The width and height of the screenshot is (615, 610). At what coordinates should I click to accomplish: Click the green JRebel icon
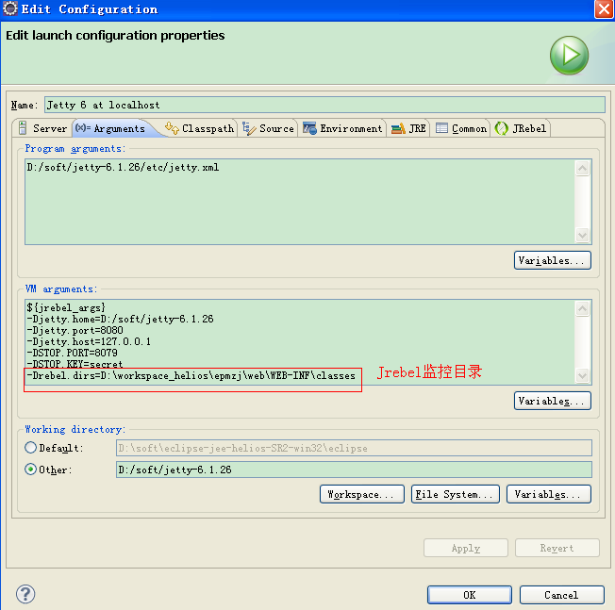tap(501, 128)
